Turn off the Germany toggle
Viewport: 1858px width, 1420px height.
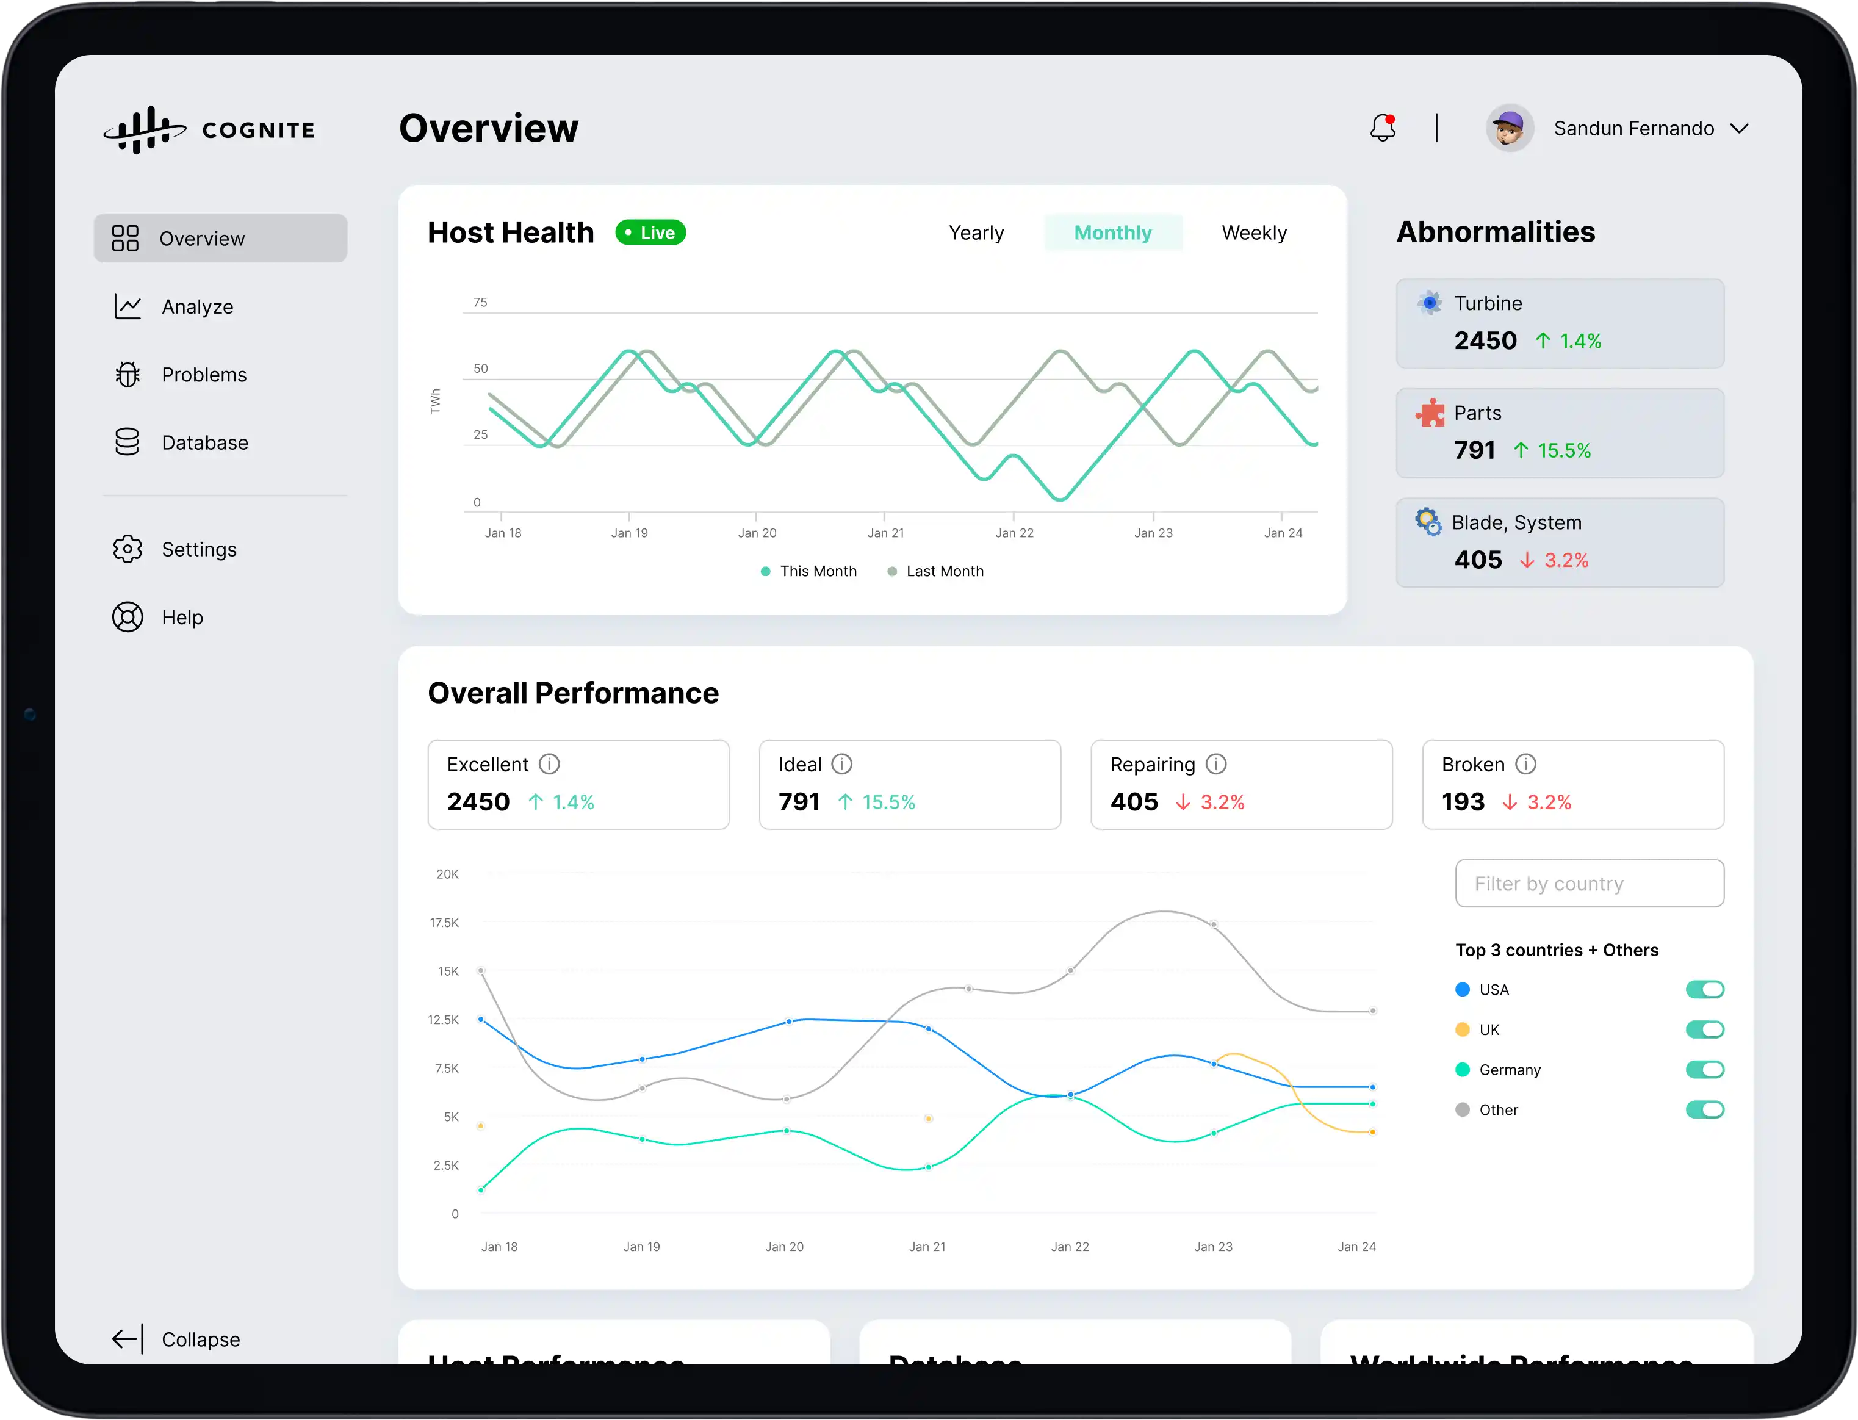click(x=1705, y=1069)
